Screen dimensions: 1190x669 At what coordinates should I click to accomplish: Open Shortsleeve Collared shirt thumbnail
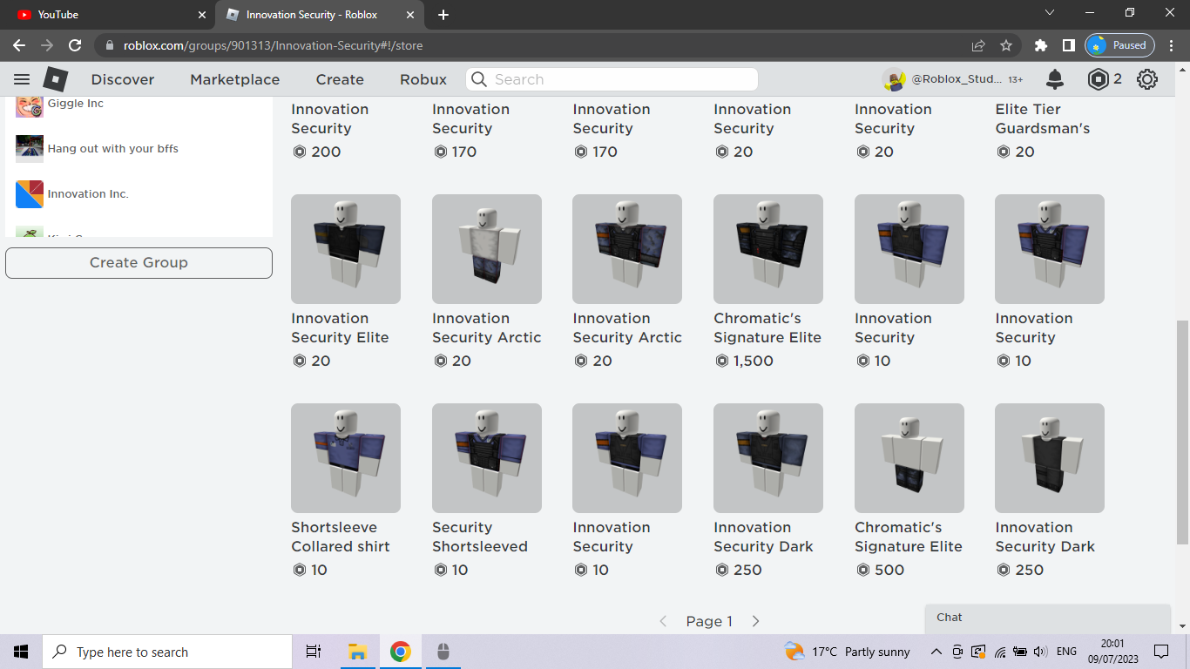[346, 458]
